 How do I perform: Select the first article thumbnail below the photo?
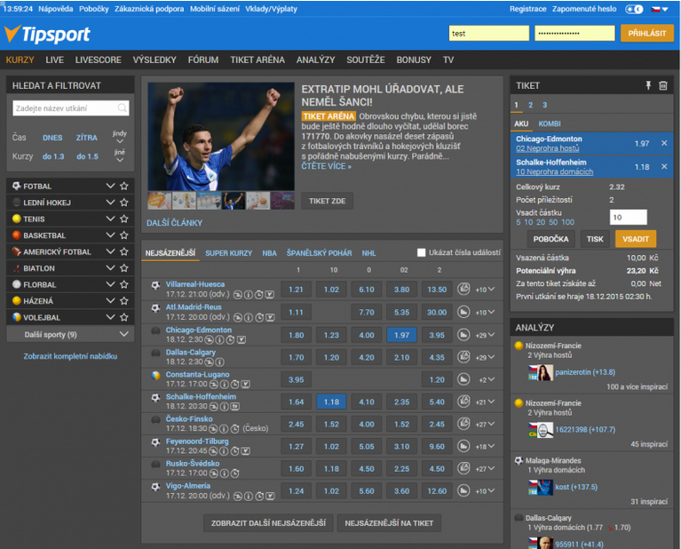160,202
